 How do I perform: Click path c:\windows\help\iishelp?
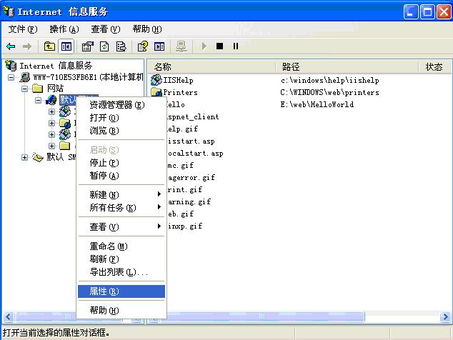(329, 80)
